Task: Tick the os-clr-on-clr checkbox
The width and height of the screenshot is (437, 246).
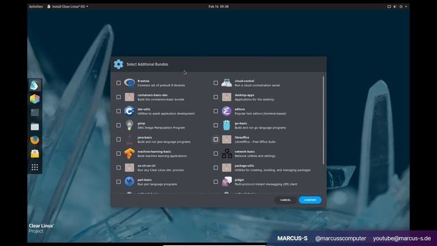Action: pos(118,167)
